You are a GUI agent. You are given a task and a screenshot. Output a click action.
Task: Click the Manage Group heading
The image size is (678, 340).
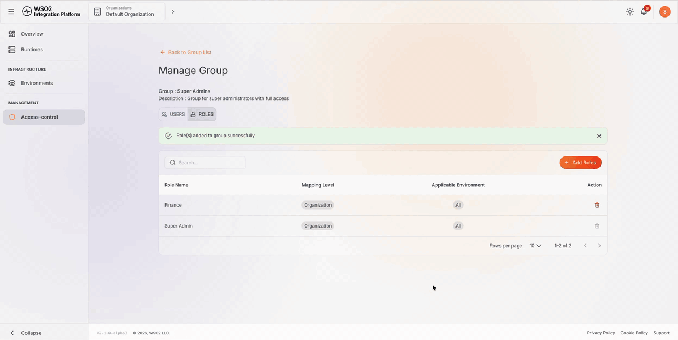tap(193, 71)
